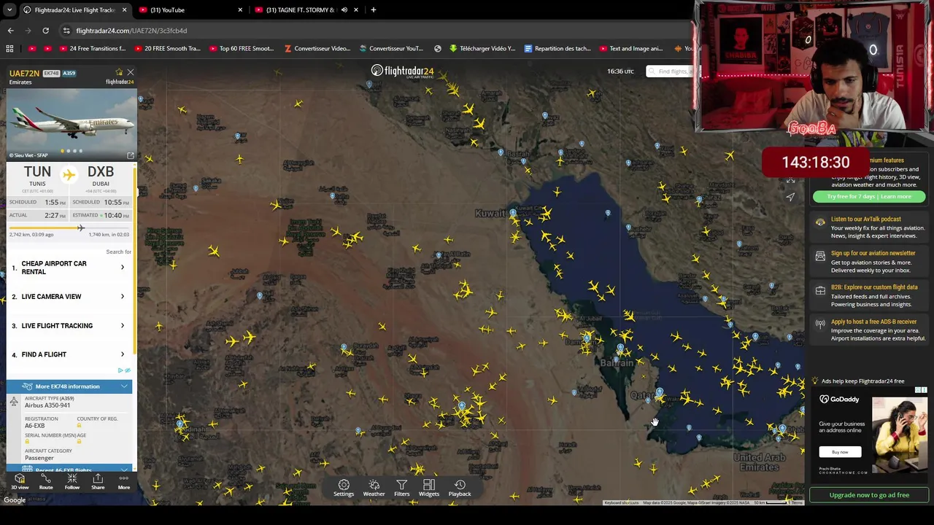Click the flightradar24 logo at top center
The width and height of the screenshot is (934, 525).
[x=402, y=71]
